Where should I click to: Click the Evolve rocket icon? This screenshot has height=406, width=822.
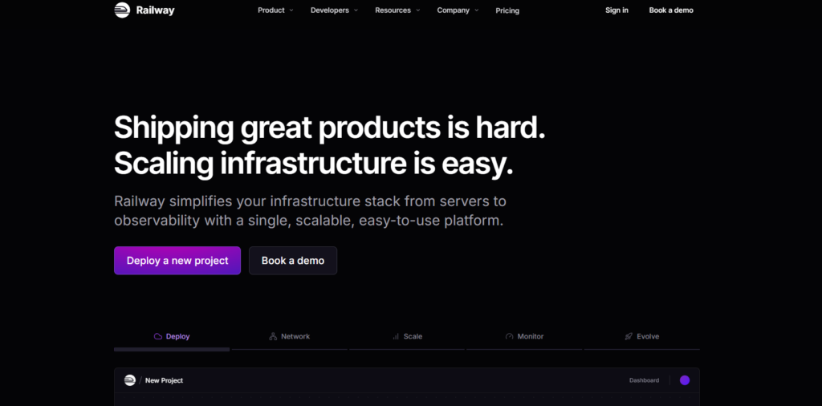click(x=629, y=336)
